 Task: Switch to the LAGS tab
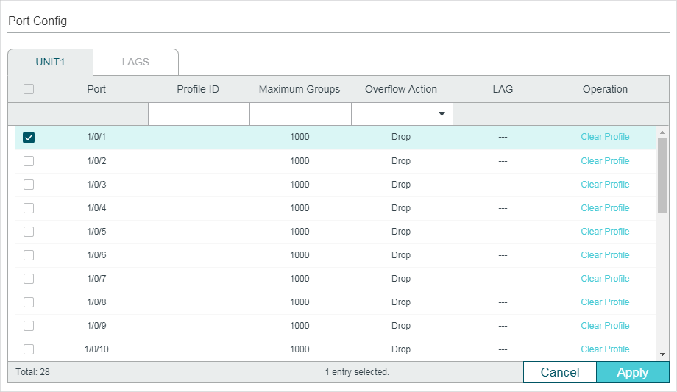pyautogui.click(x=135, y=62)
